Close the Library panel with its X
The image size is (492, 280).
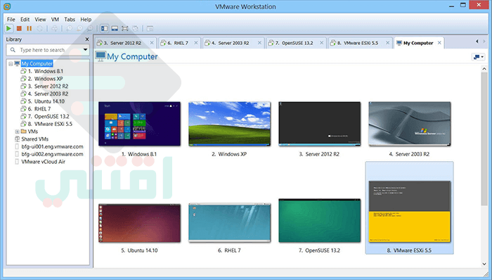pos(87,39)
